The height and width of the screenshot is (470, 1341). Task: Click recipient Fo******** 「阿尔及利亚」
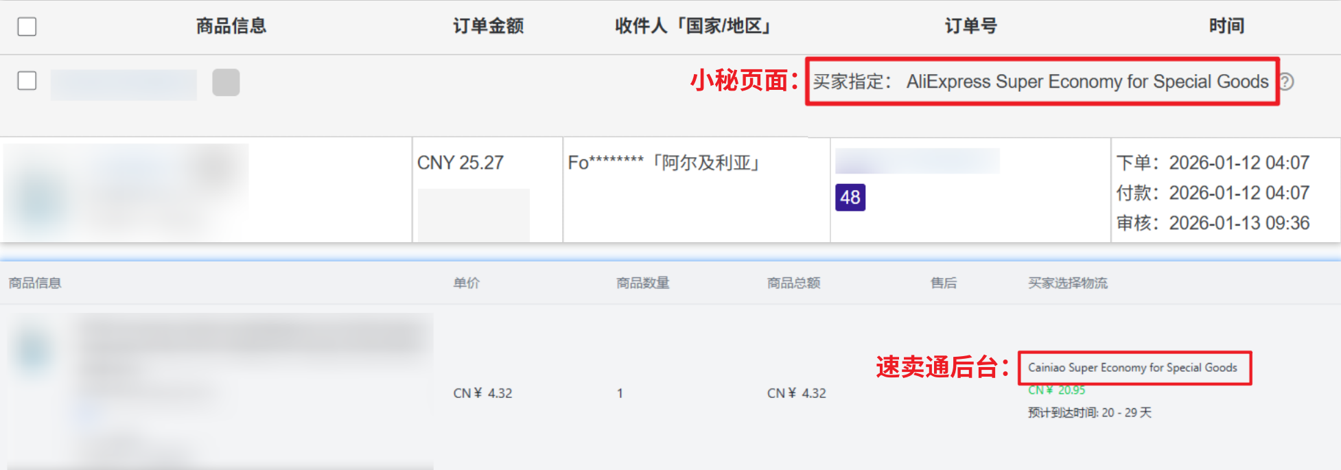665,163
